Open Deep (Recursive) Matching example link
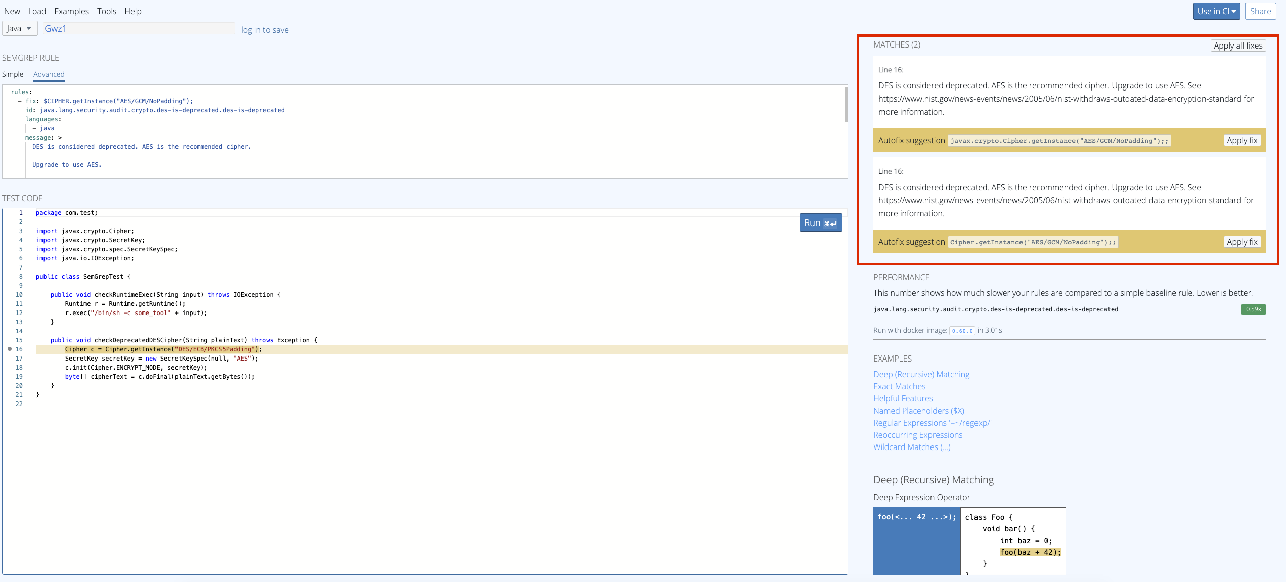 [921, 374]
